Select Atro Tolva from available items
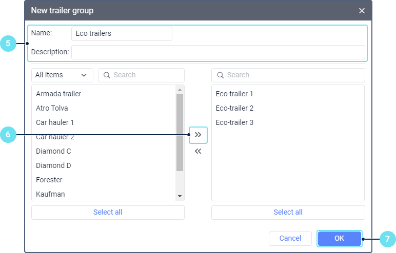Image resolution: width=396 pixels, height=253 pixels. coord(52,108)
